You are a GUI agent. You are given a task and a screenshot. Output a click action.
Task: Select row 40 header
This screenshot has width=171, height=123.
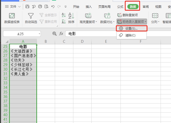[x=5, y=115]
